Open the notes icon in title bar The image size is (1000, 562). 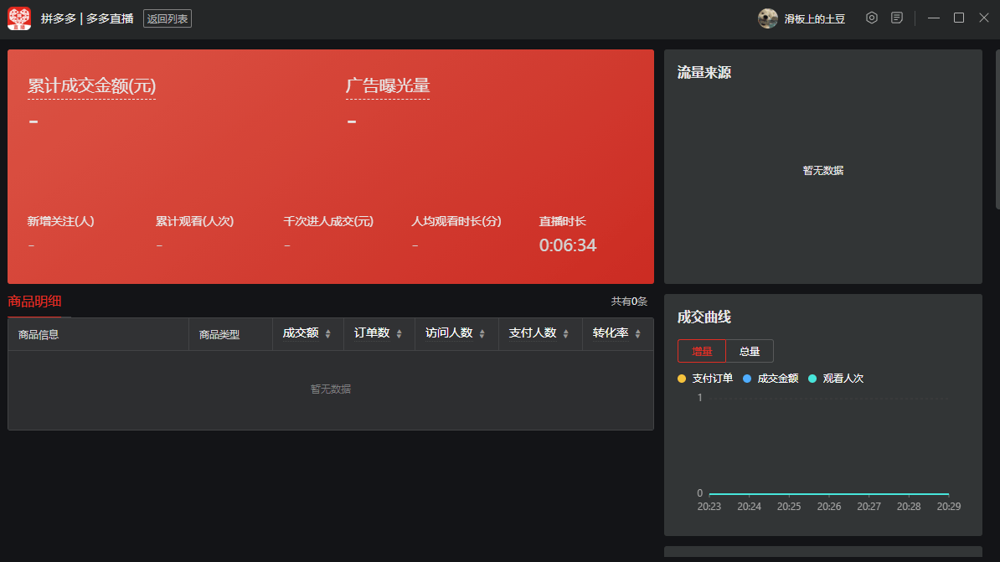[897, 18]
